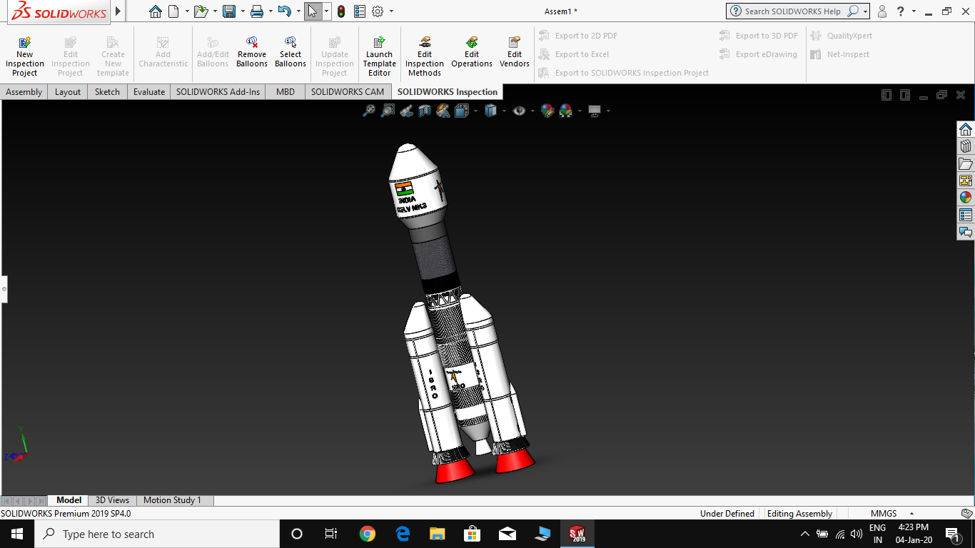The width and height of the screenshot is (975, 548).
Task: Click the Home icon in top toolbar
Action: (156, 11)
